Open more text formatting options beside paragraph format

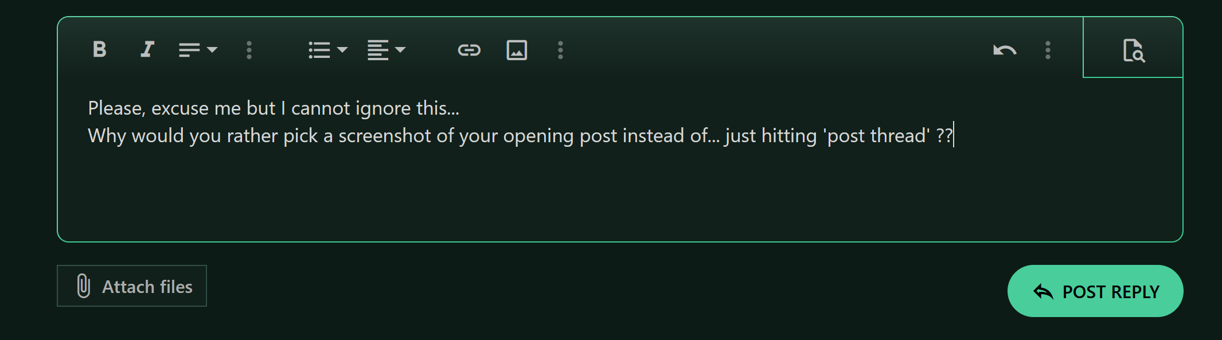[249, 50]
